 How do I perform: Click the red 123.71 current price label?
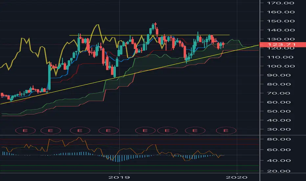pyautogui.click(x=283, y=45)
